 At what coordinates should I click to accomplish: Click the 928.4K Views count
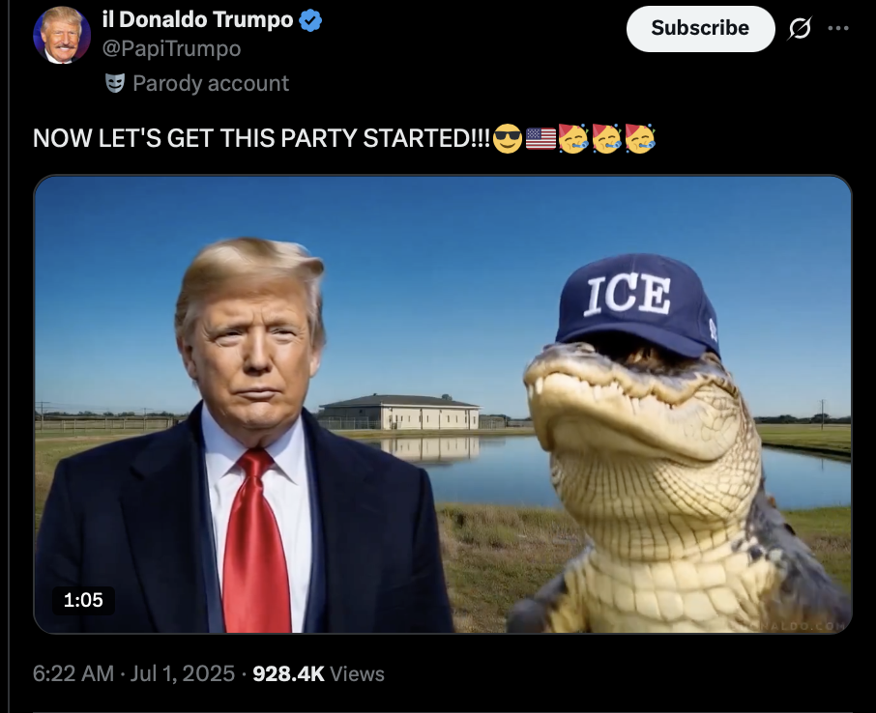[318, 673]
